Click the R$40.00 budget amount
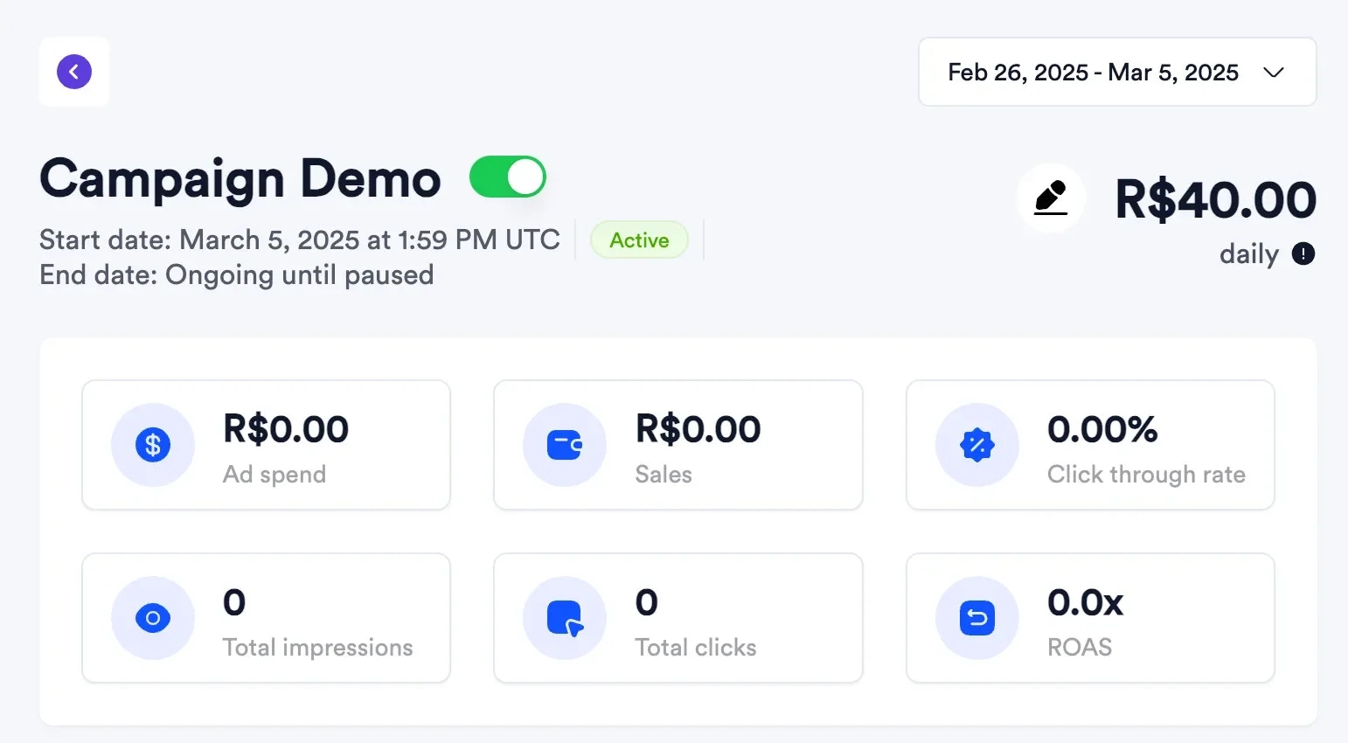1348x743 pixels. tap(1215, 199)
